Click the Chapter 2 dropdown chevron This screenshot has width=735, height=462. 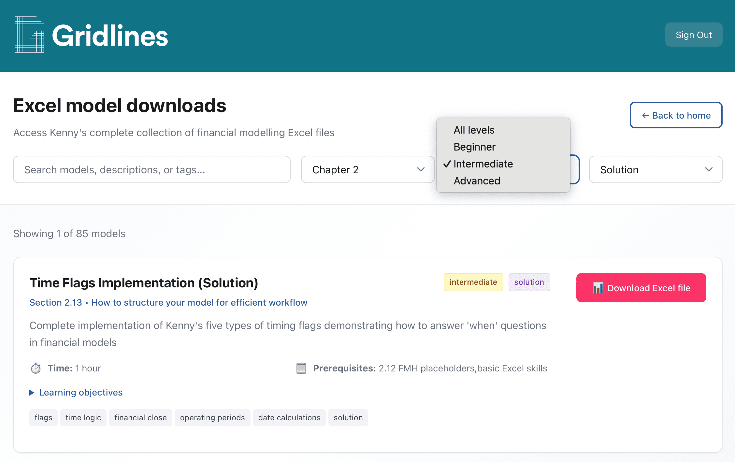pos(421,169)
